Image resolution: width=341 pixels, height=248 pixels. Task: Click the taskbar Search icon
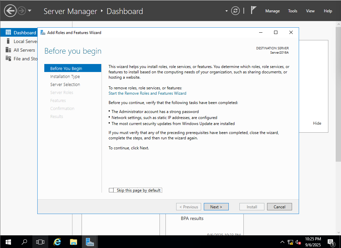[24, 242]
